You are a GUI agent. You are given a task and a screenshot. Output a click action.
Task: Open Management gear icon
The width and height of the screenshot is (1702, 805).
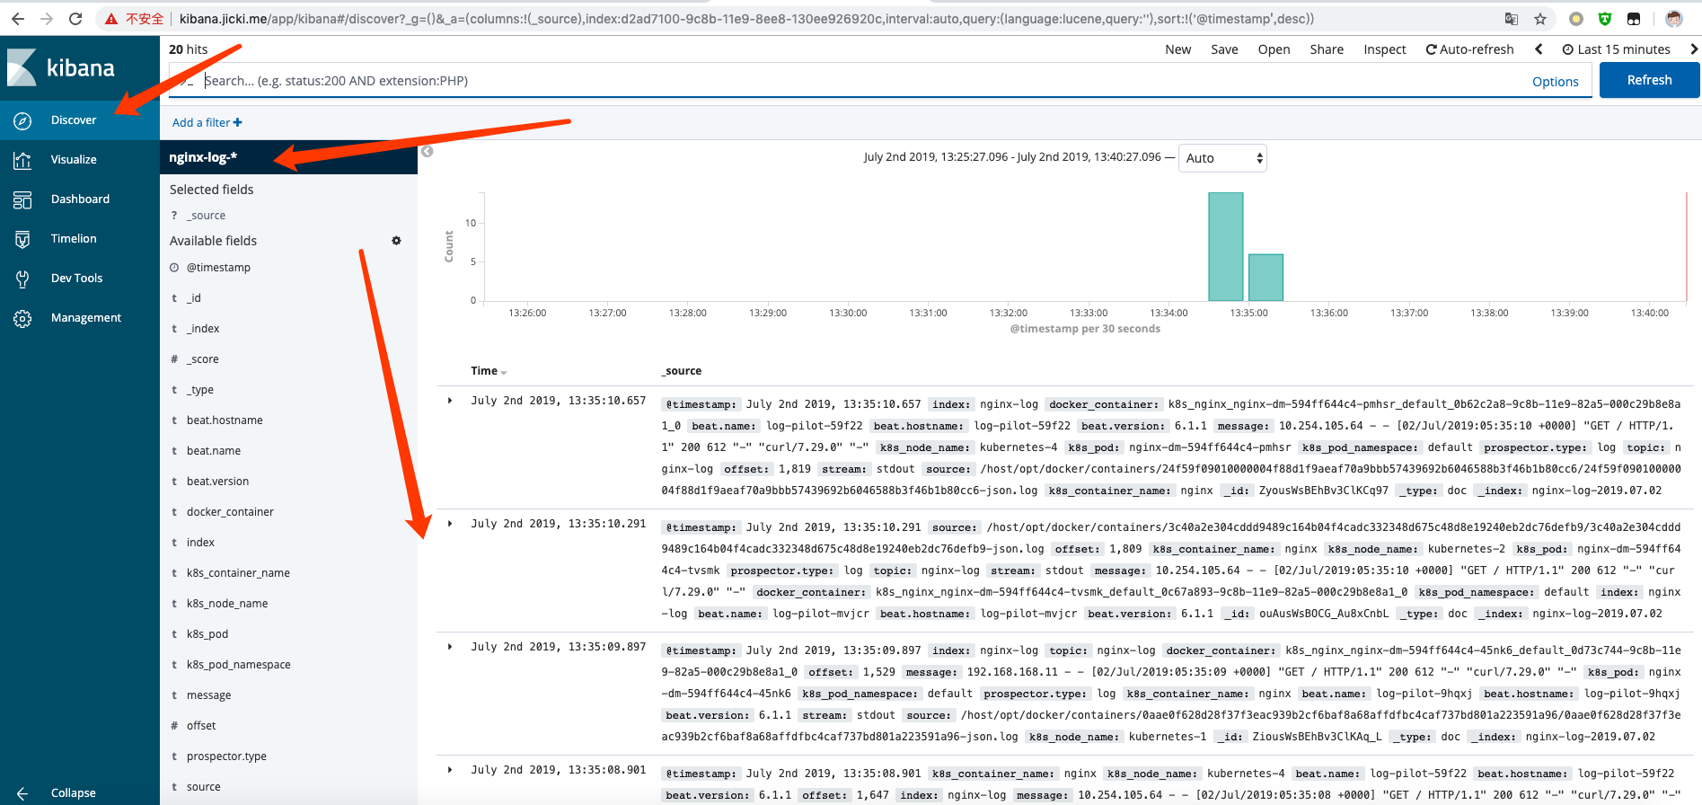pyautogui.click(x=22, y=318)
